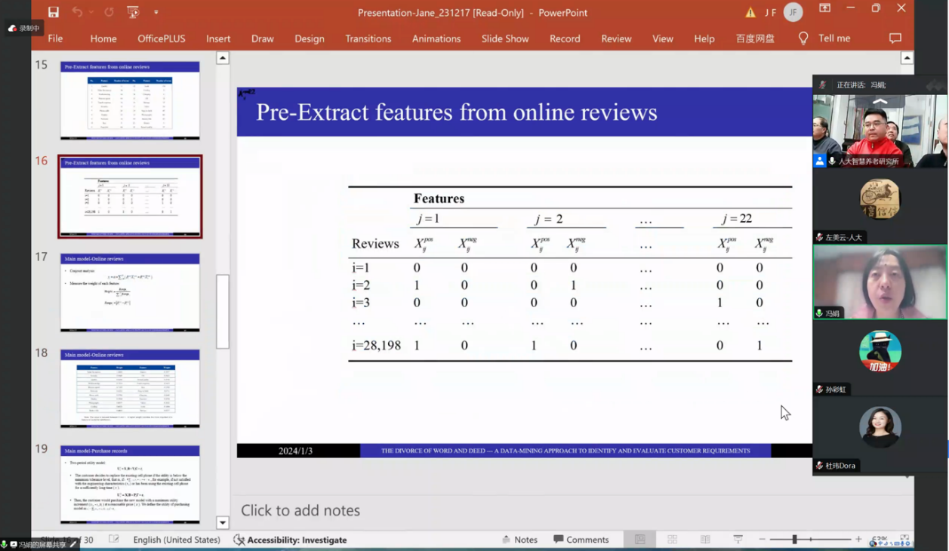
Task: Adjust the zoom slider in status bar
Action: coord(794,540)
